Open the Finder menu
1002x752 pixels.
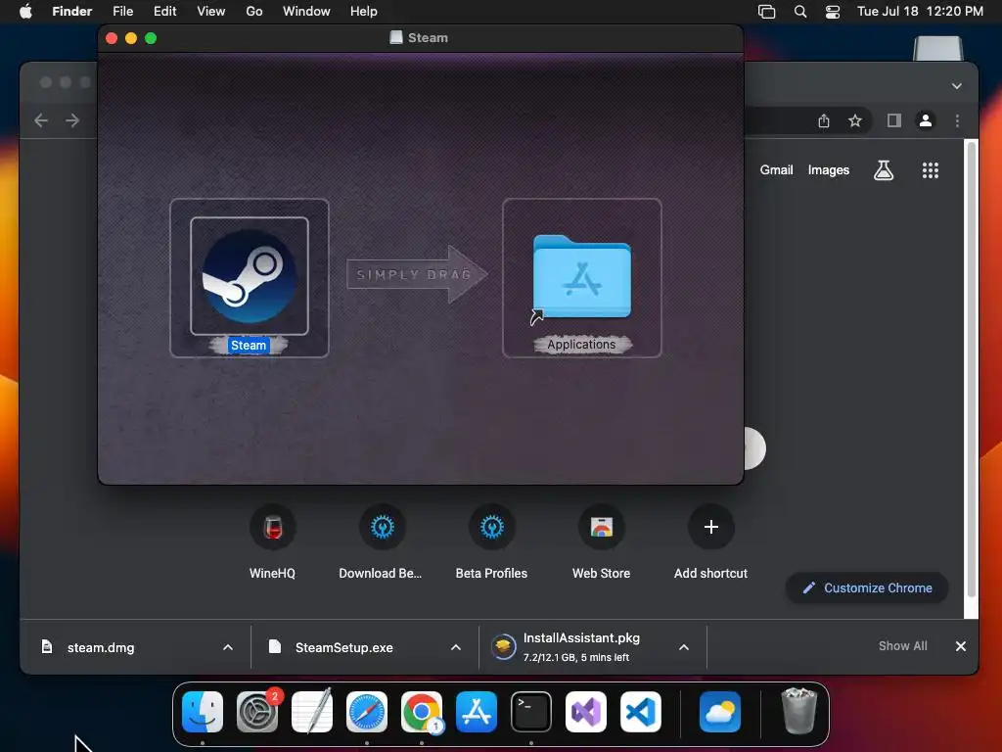click(72, 12)
